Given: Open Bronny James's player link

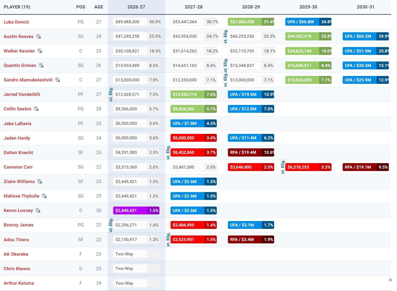Looking at the screenshot, I should tap(18, 225).
